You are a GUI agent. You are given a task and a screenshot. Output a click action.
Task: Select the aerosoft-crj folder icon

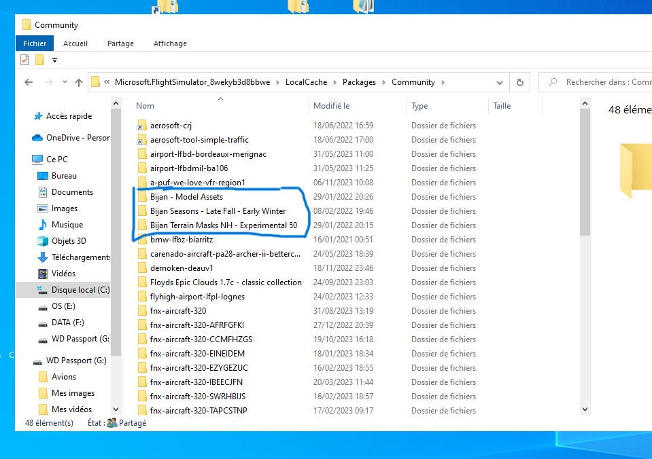pyautogui.click(x=141, y=126)
